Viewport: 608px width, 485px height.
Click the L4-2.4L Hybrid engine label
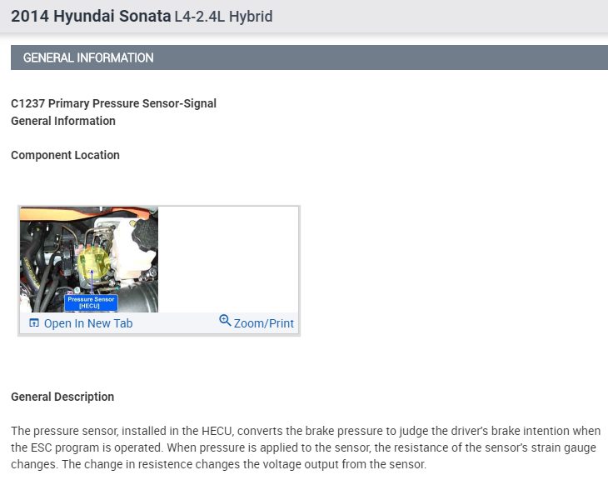click(x=223, y=17)
